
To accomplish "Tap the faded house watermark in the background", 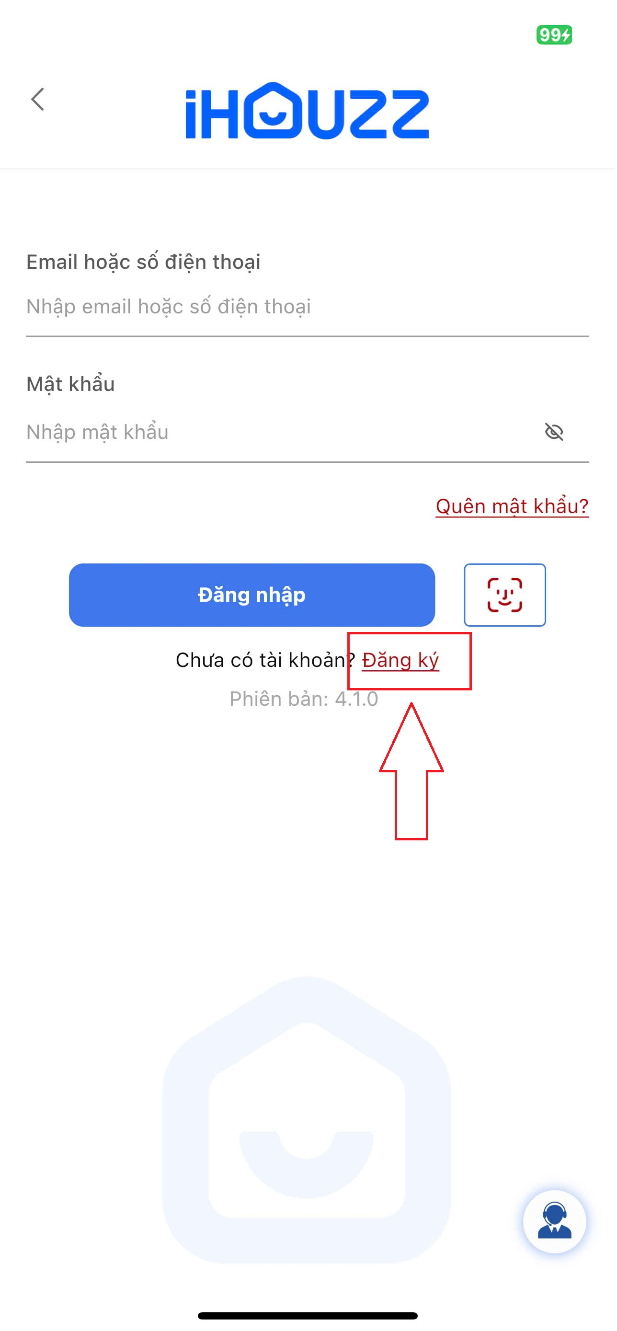I will click(x=307, y=1121).
